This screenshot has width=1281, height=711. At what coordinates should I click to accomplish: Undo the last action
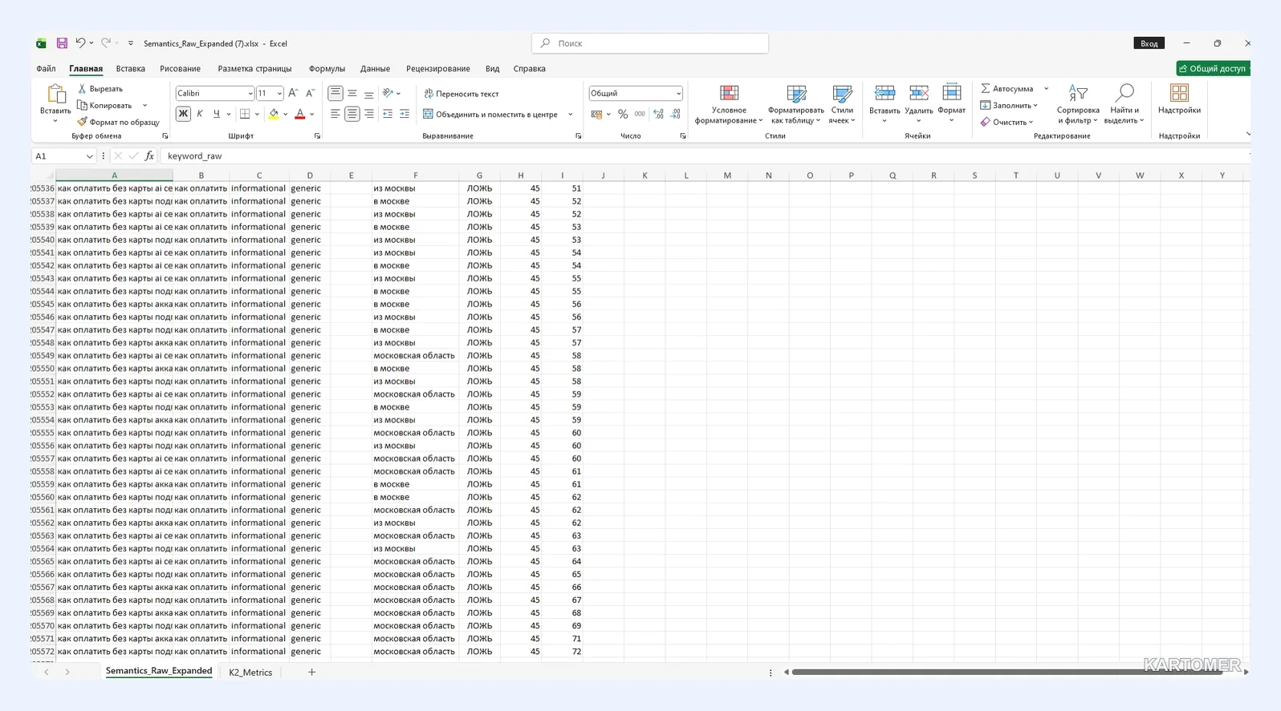80,43
